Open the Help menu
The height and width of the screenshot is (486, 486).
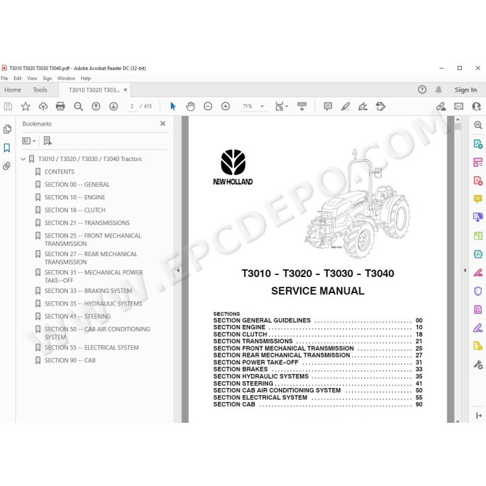[x=85, y=78]
